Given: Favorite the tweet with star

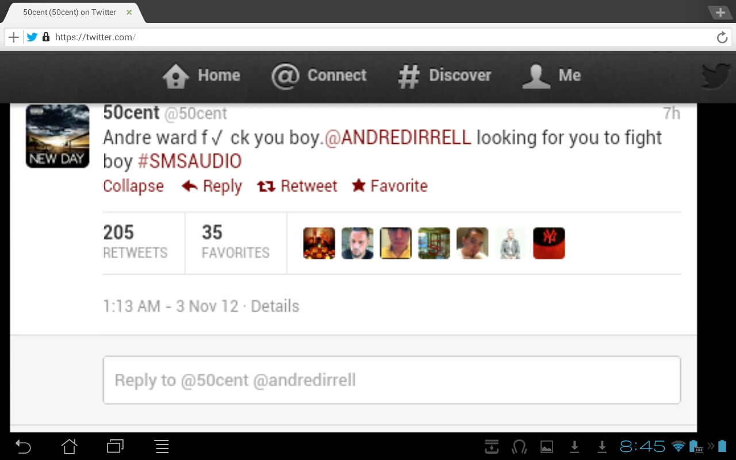Looking at the screenshot, I should click(390, 186).
